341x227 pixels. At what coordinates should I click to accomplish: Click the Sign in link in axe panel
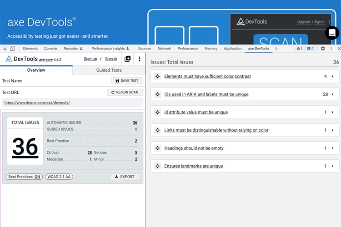pyautogui.click(x=111, y=59)
